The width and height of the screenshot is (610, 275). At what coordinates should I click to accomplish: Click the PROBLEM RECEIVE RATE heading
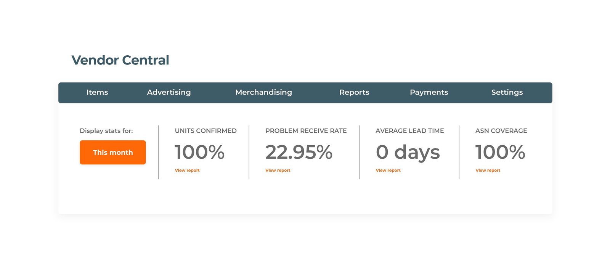[x=306, y=131]
